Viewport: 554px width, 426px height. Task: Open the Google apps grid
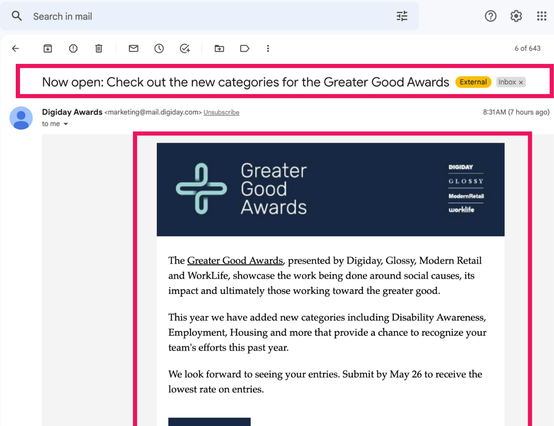541,16
